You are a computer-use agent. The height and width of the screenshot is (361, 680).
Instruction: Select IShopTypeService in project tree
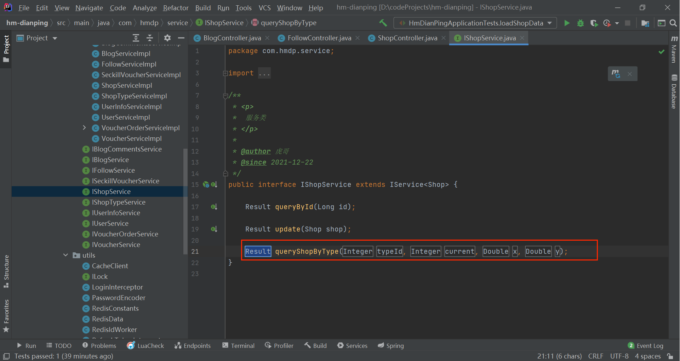119,202
